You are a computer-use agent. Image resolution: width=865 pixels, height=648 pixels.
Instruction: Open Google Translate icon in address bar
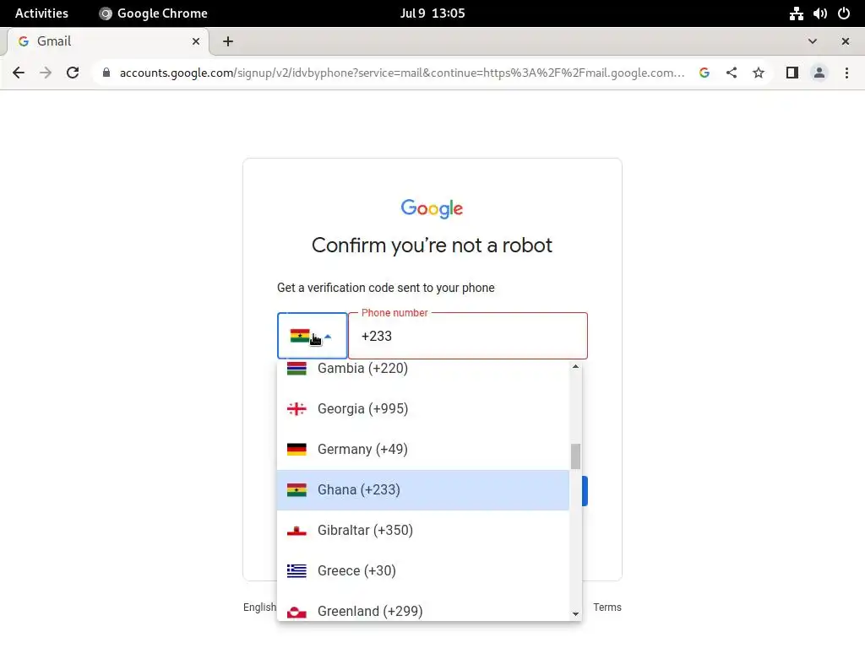click(x=705, y=73)
